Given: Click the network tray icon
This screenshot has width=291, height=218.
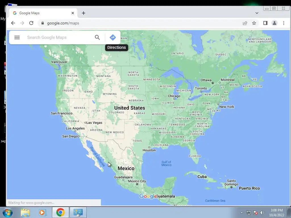Looking at the screenshot, I should tap(248, 213).
